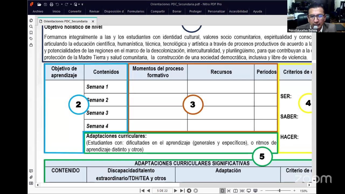Save the document with the disk icon

(x=45, y=4)
